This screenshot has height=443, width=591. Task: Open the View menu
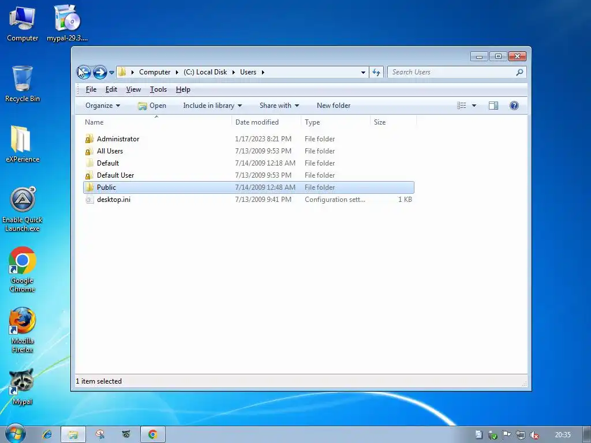pyautogui.click(x=133, y=89)
